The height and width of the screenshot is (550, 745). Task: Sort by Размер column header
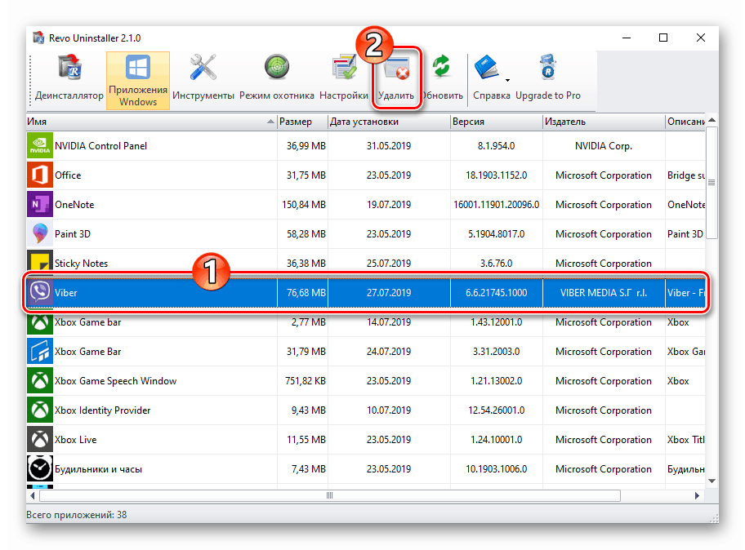pos(301,122)
